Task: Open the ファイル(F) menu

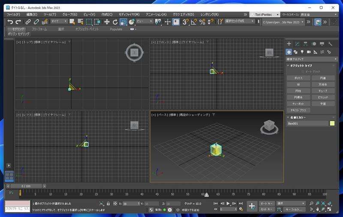Action: (13, 15)
